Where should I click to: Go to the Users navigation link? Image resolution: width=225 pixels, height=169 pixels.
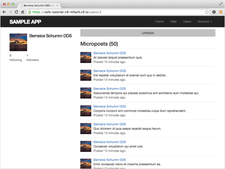[x=187, y=21]
